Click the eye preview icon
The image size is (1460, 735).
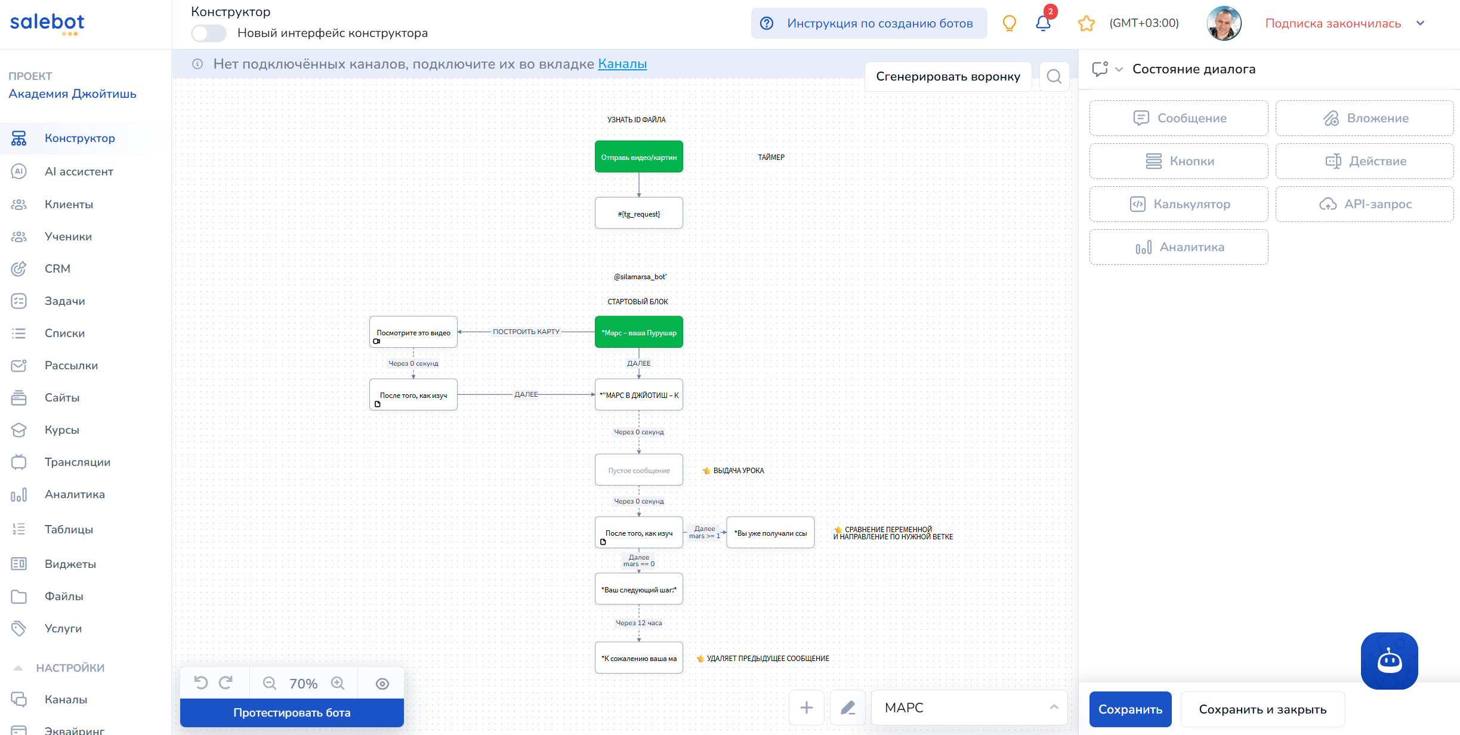(x=382, y=684)
